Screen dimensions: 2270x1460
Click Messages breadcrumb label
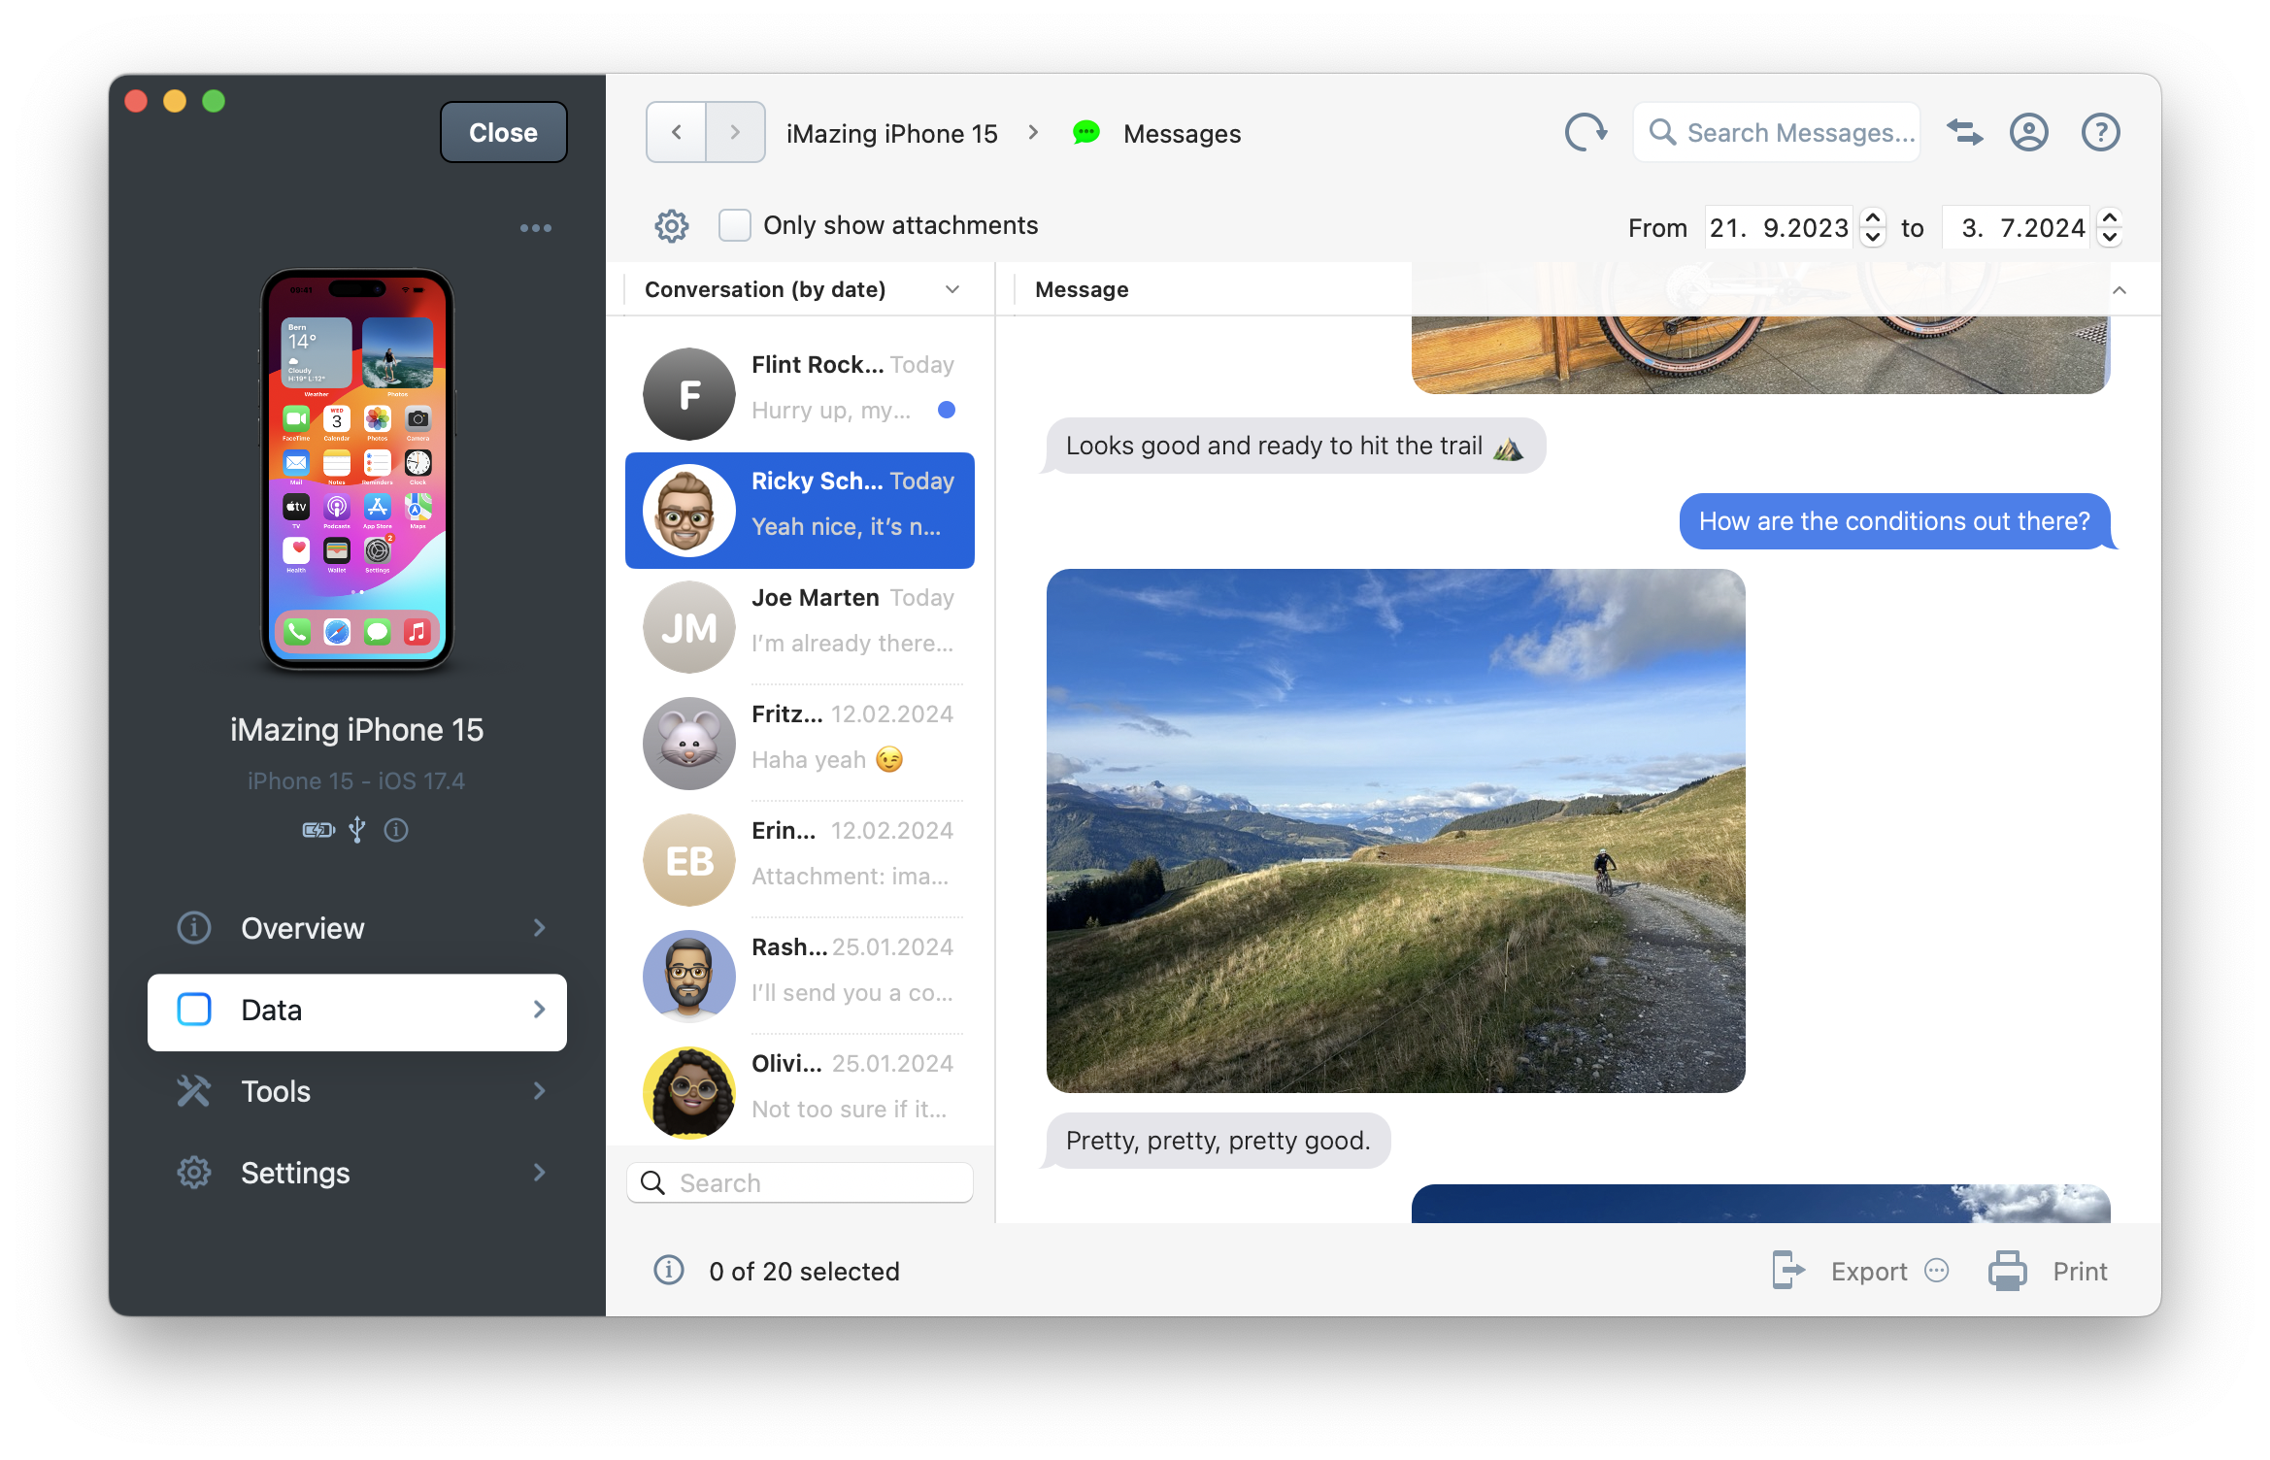(1182, 134)
